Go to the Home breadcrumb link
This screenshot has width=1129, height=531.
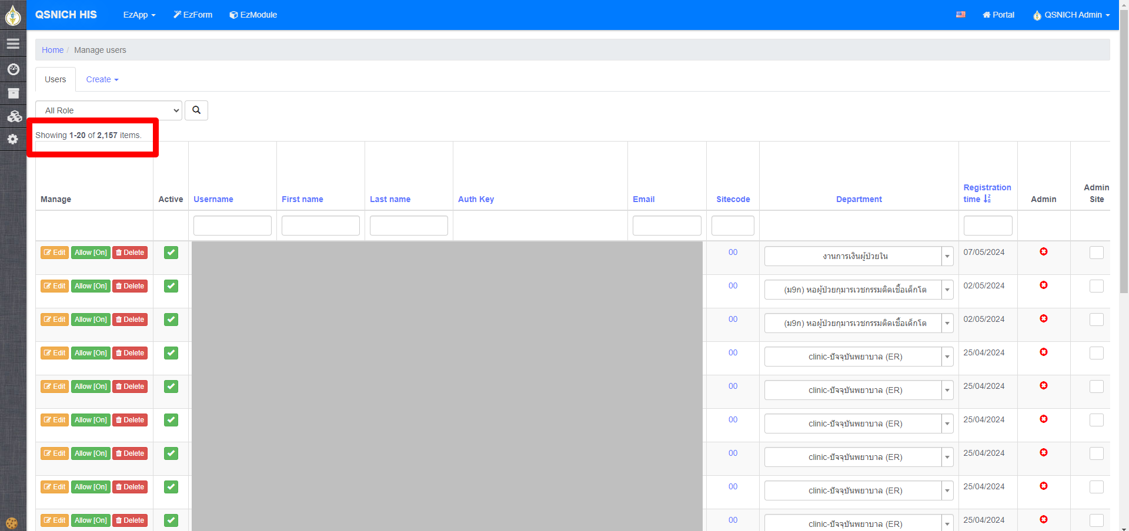[x=52, y=50]
